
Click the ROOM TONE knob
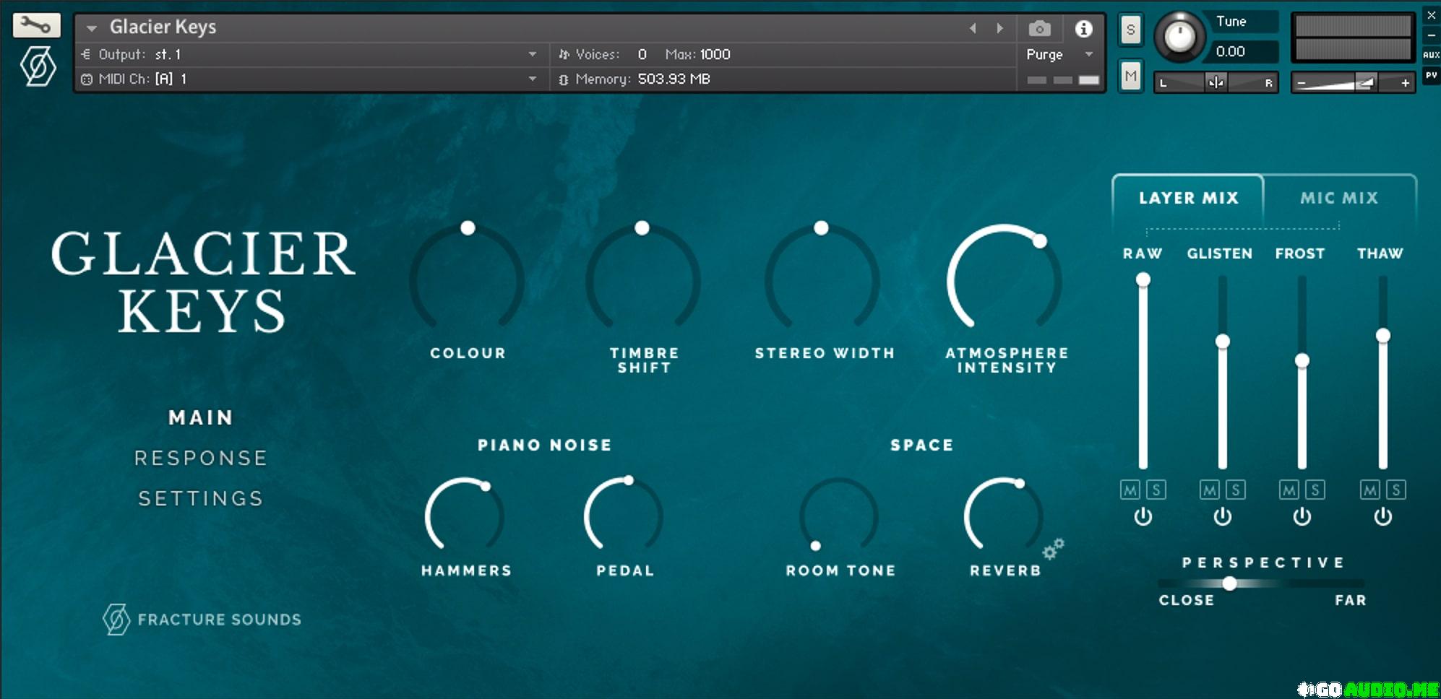(839, 515)
